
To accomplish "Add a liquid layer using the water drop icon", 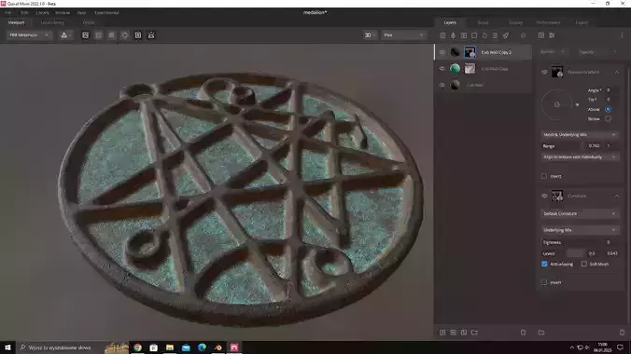I will tap(484, 35).
